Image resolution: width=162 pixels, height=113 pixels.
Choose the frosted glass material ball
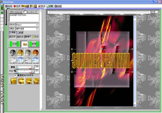pos(13,60)
